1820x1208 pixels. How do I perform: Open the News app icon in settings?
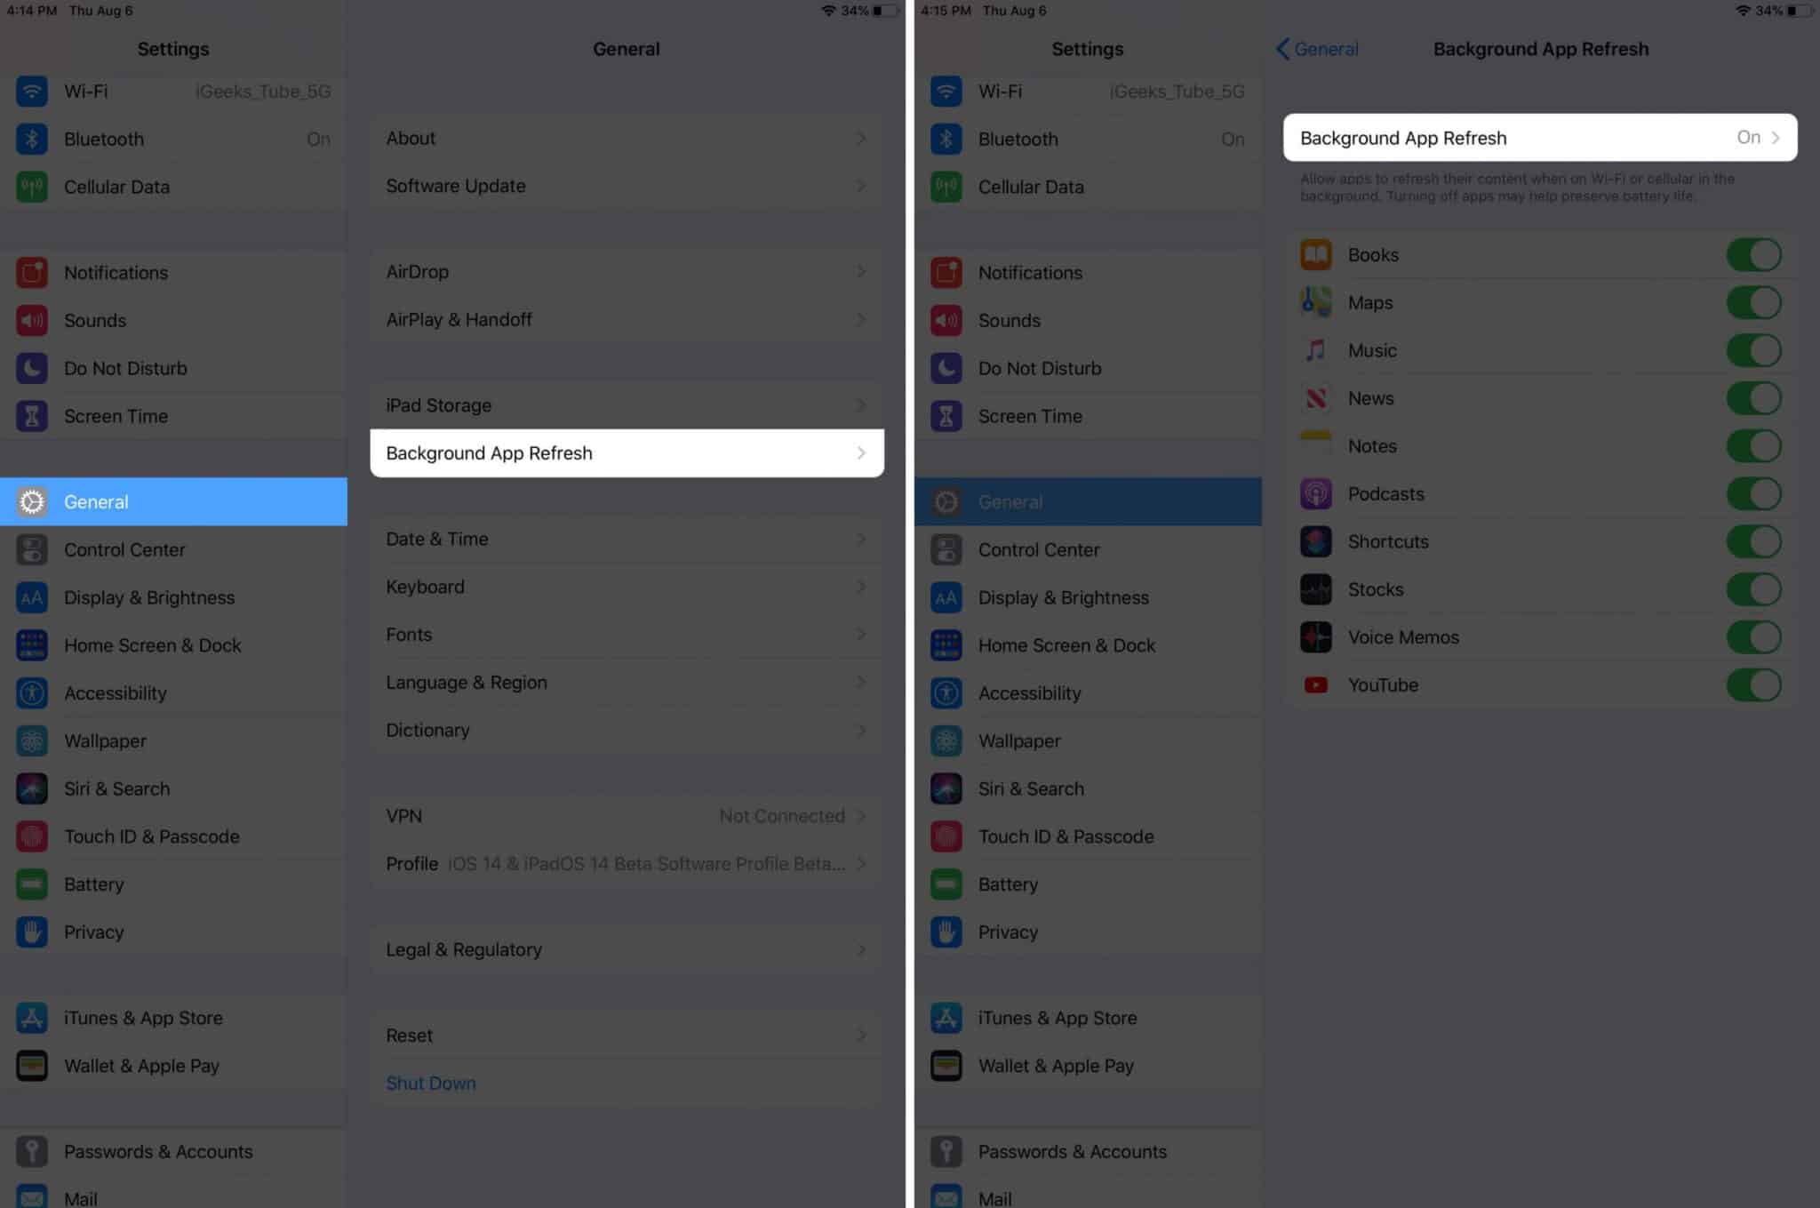[x=1318, y=397]
